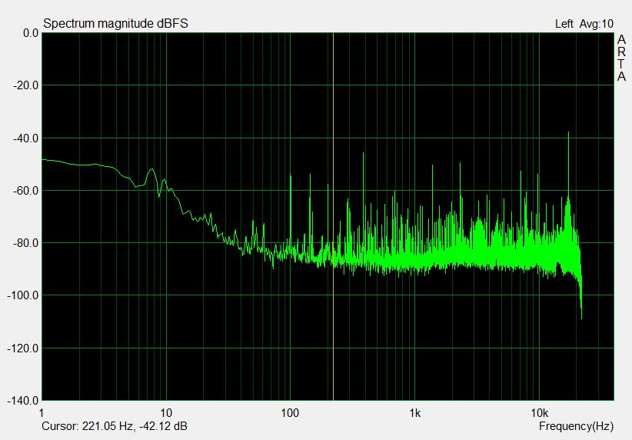Click the '10' frequency axis label
The width and height of the screenshot is (632, 440).
pos(165,413)
